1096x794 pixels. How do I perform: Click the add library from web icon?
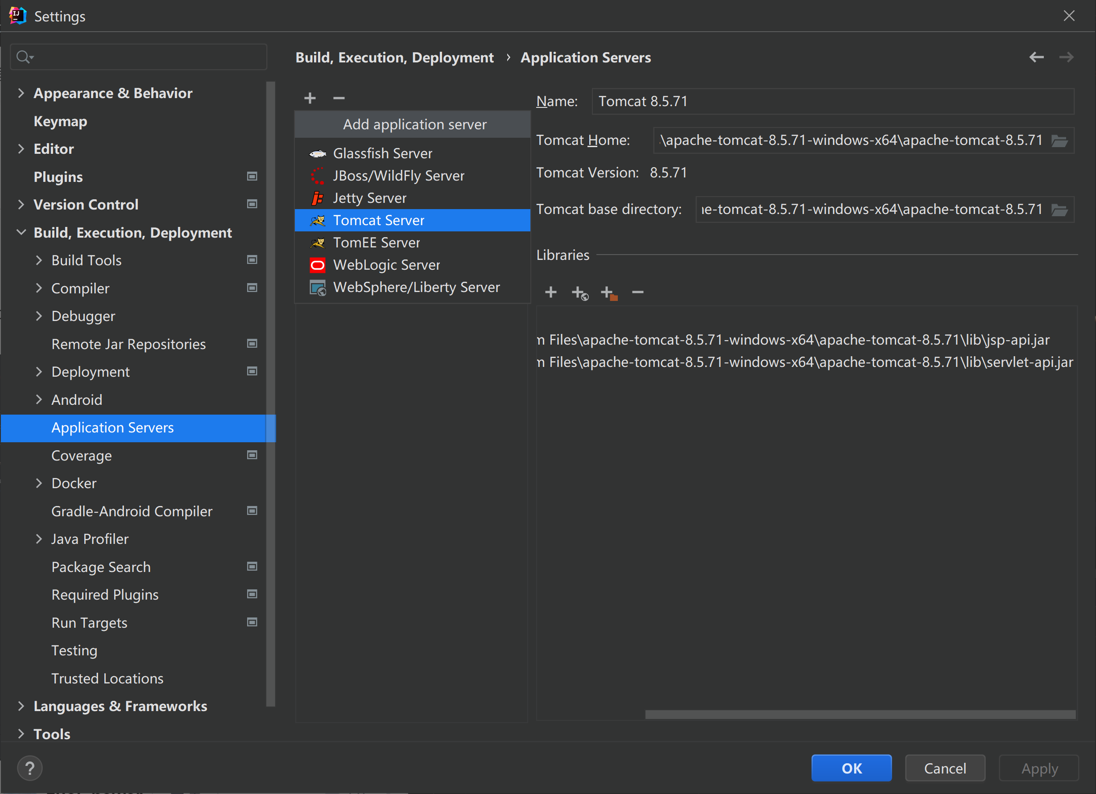coord(579,292)
